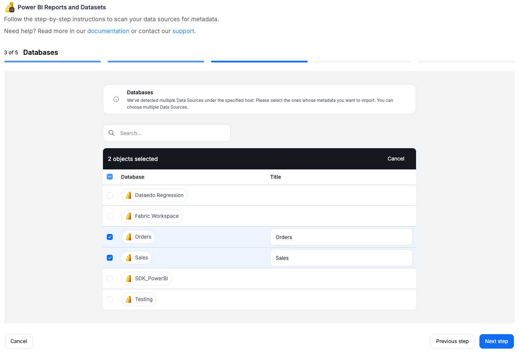Click the '2 objects selected' text

coord(133,159)
